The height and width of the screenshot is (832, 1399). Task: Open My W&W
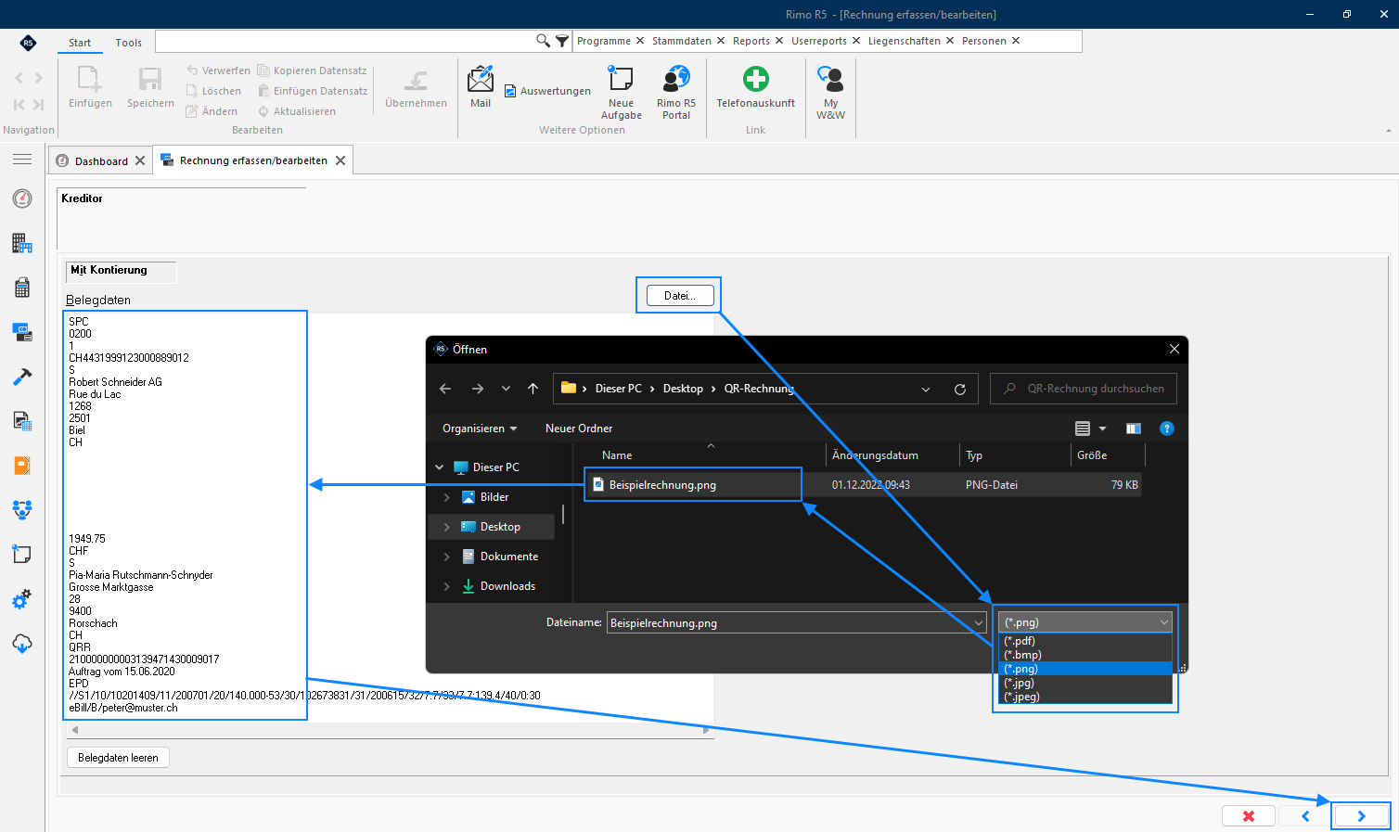(x=830, y=93)
